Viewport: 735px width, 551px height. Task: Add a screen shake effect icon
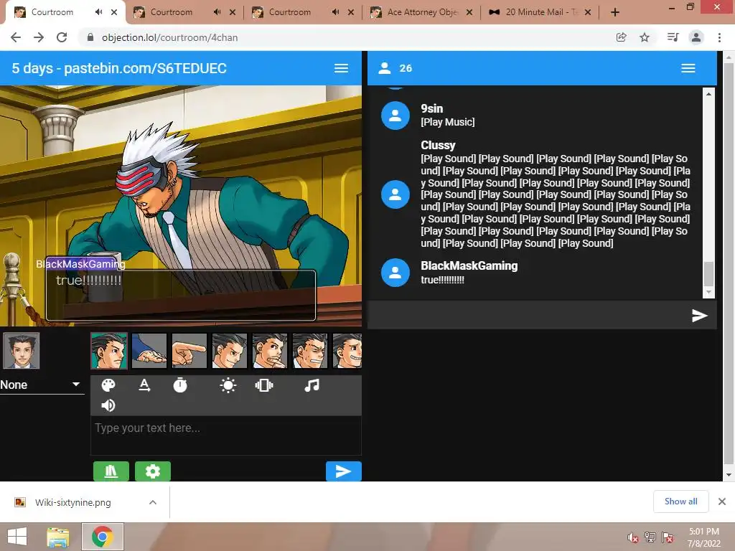point(264,385)
